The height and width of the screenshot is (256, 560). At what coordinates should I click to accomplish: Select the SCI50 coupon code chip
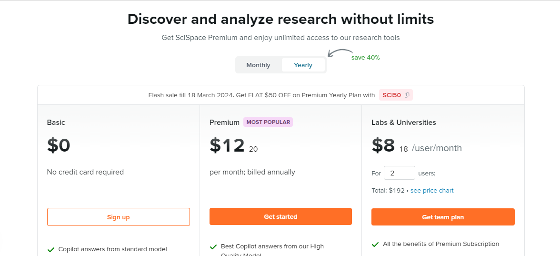tap(396, 95)
